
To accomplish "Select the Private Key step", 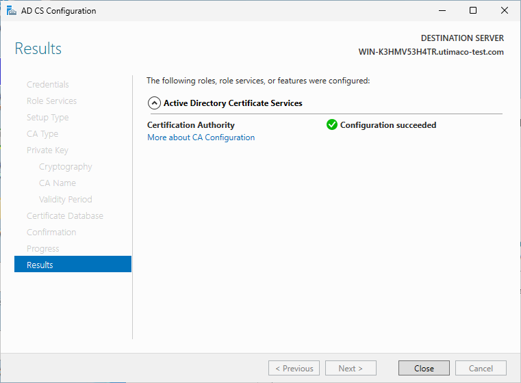I will [47, 150].
